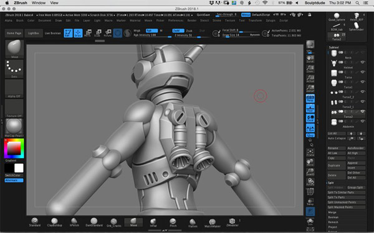The image size is (374, 233).
Task: Expand the Project section
Action: click(x=332, y=227)
